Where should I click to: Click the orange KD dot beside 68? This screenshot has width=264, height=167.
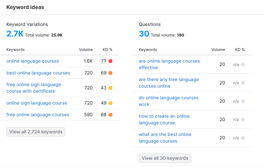[111, 115]
